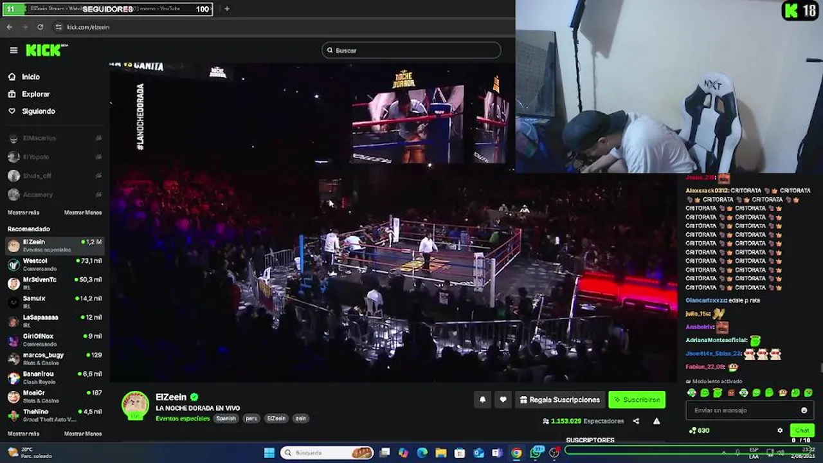The width and height of the screenshot is (823, 463).
Task: Open the Kick hamburger sidebar menu
Action: click(14, 50)
